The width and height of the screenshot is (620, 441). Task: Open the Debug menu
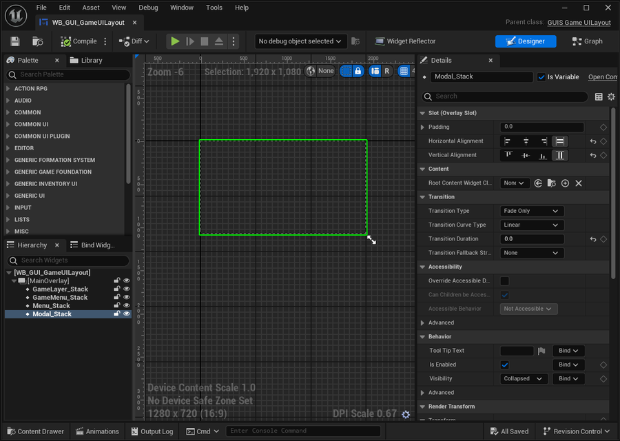pyautogui.click(x=148, y=8)
